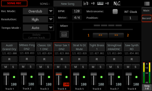Tap the flat/sharp transpose icon
Screen dimensions: 152x91
click(x=86, y=4)
